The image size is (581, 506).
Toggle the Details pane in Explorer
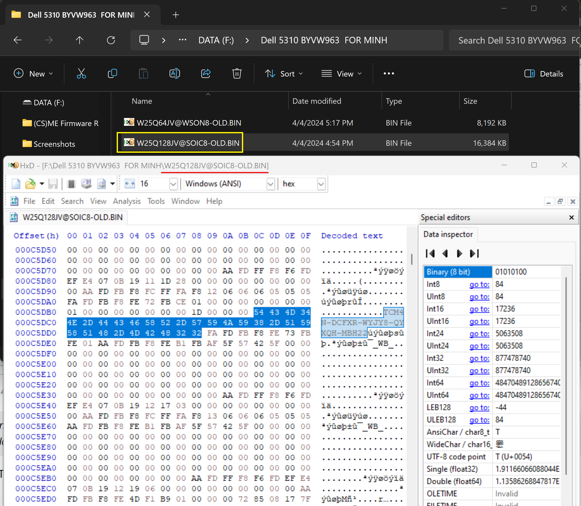coord(543,74)
